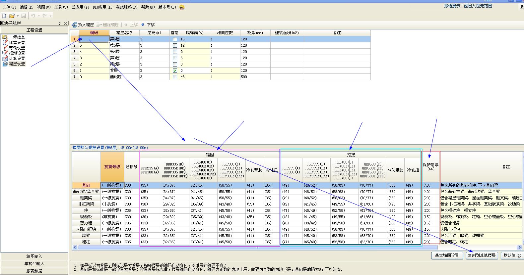The width and height of the screenshot is (524, 275).
Task: Open the Redo history dropdown arrow
Action: [x=50, y=16]
